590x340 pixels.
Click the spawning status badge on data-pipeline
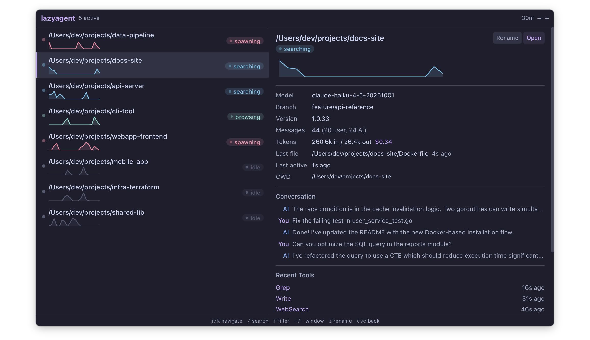coord(244,41)
